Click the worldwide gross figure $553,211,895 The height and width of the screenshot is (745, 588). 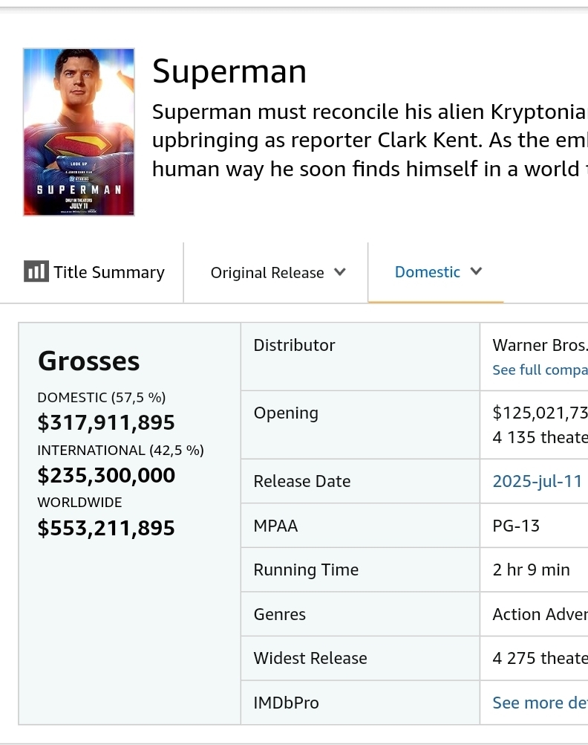106,529
